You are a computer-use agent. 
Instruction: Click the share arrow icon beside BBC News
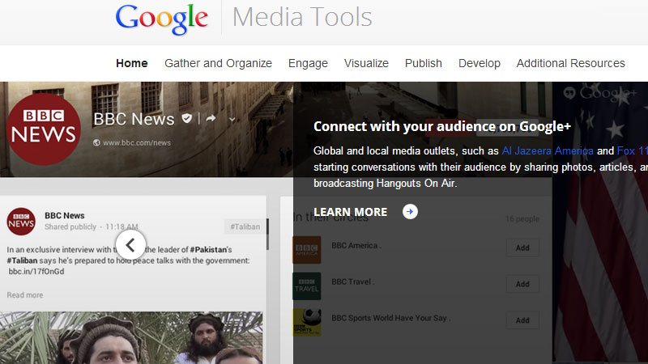coord(211,119)
